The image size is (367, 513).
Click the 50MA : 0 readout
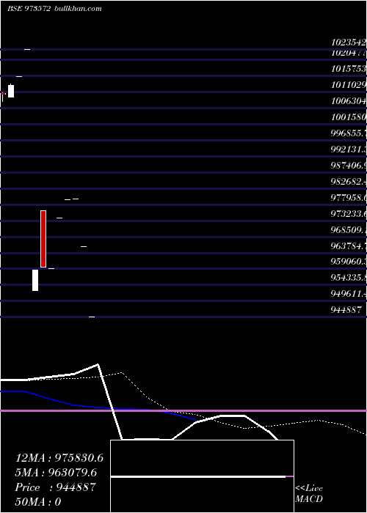coord(38,501)
